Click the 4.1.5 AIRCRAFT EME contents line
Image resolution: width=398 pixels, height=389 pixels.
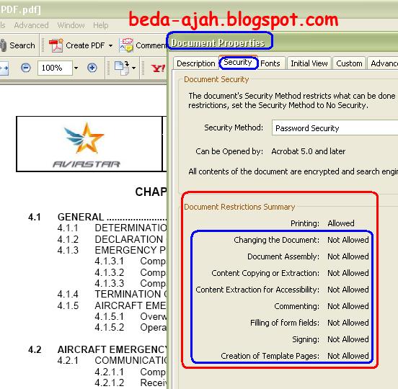pyautogui.click(x=112, y=305)
